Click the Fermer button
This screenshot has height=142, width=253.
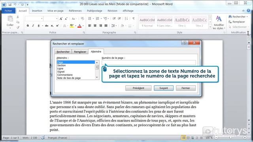pos(186,88)
